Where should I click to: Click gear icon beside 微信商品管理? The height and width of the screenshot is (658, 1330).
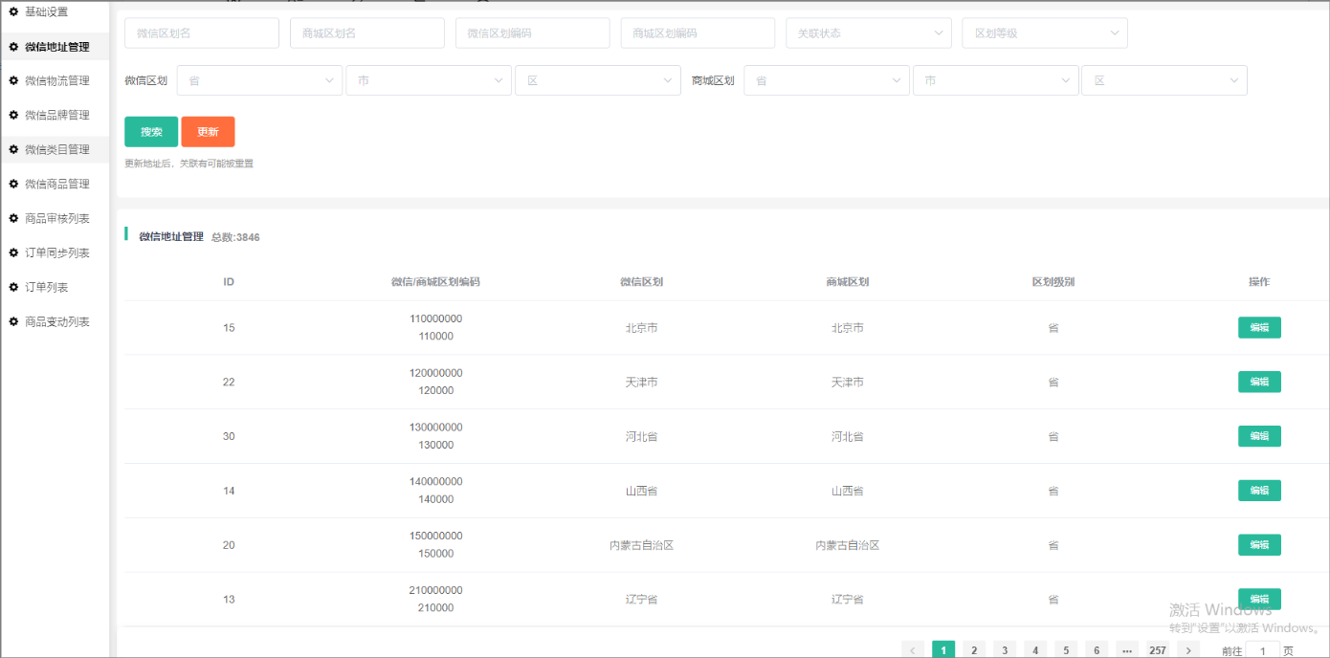click(13, 184)
